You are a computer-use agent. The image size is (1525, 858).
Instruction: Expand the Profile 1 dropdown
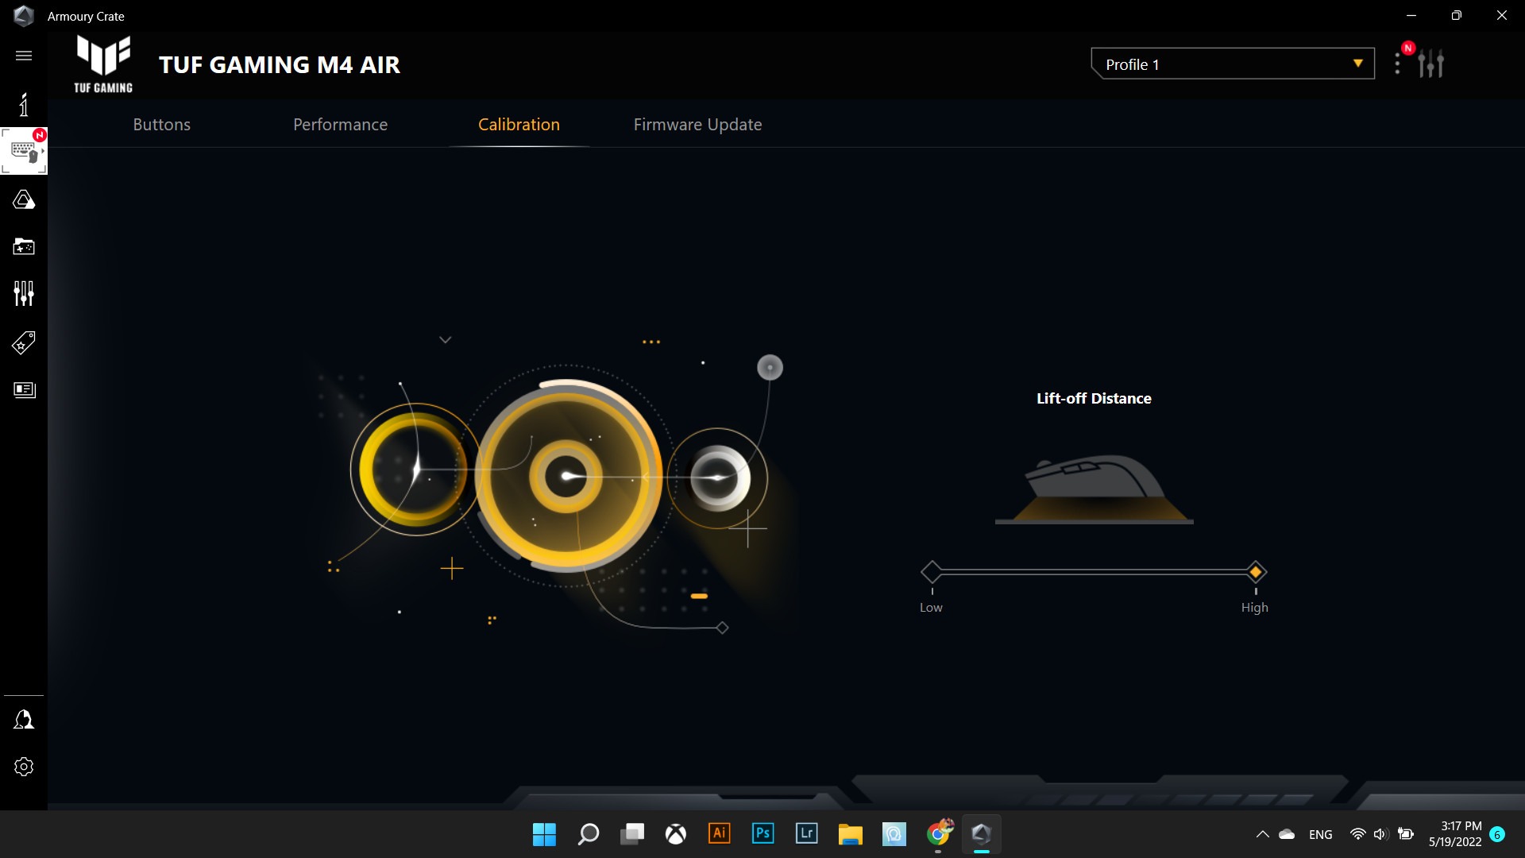tap(1233, 64)
